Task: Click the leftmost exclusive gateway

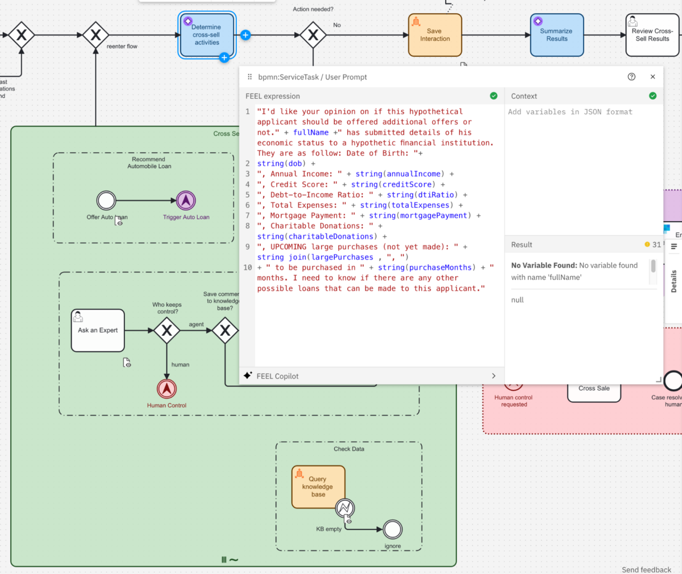Action: pyautogui.click(x=22, y=35)
